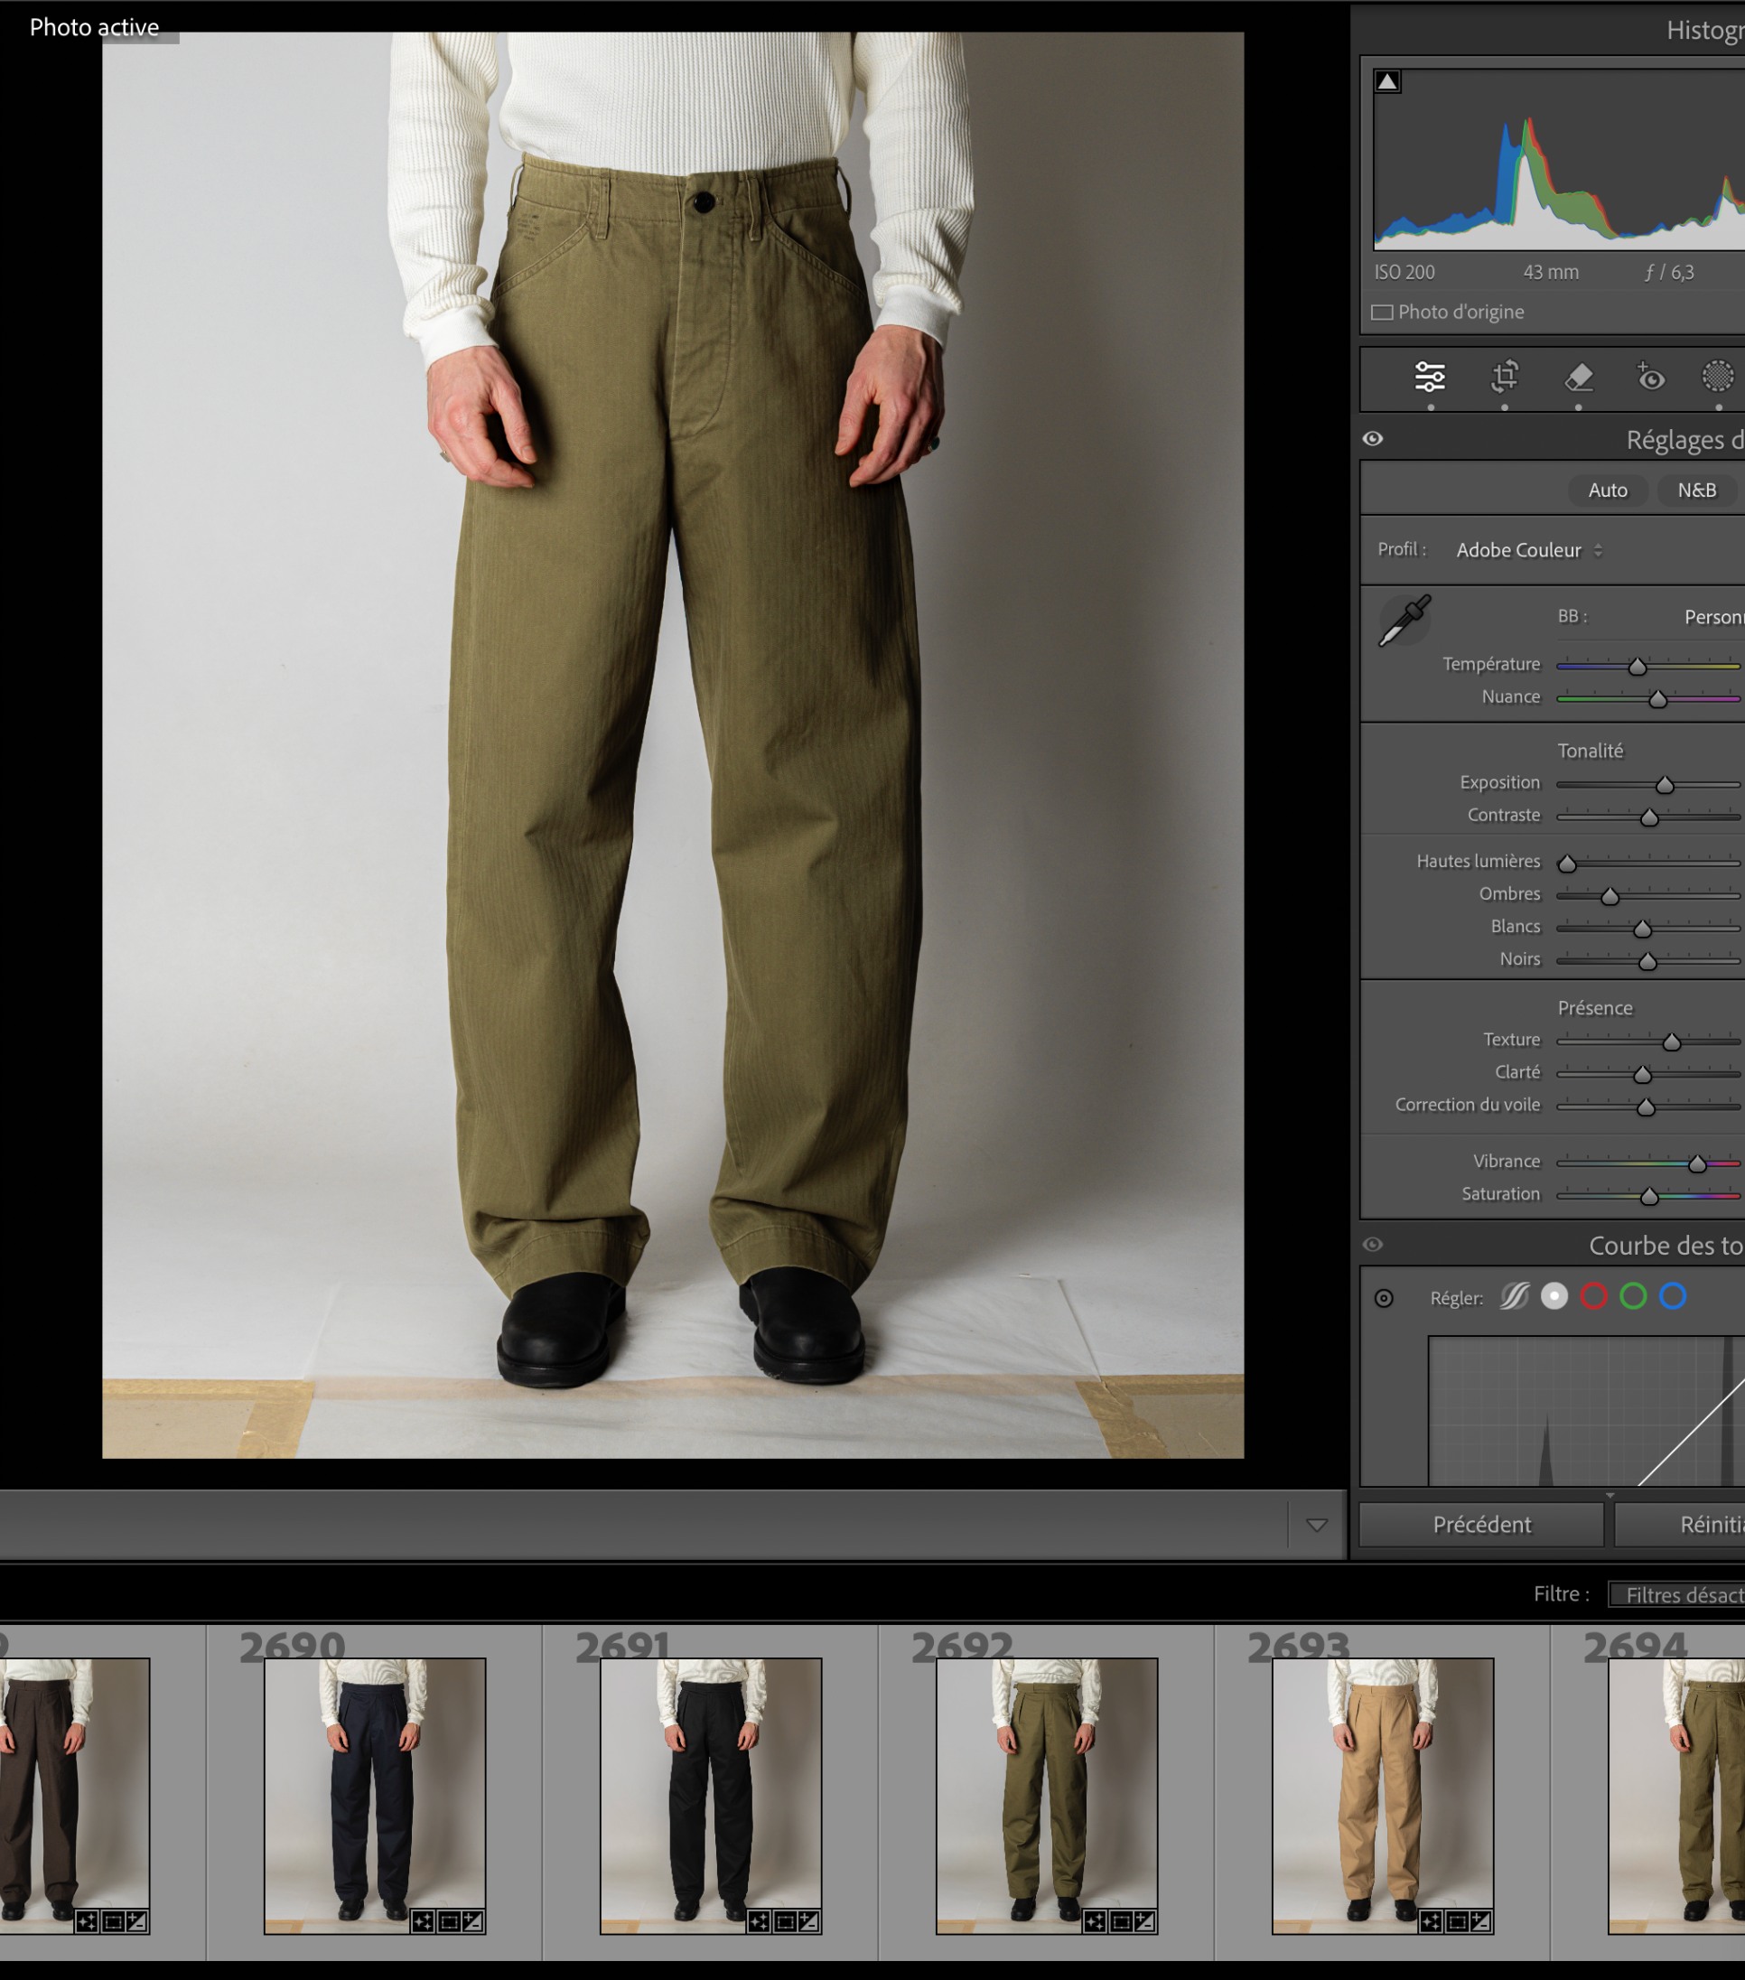Select the Edit sliders tool icon
The width and height of the screenshot is (1745, 1980).
coord(1429,377)
